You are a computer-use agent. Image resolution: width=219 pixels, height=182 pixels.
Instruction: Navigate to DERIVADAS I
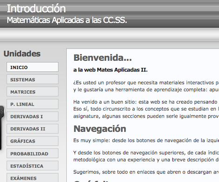click(33, 116)
